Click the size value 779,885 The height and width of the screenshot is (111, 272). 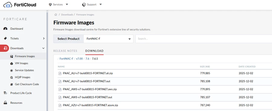pos(205,73)
